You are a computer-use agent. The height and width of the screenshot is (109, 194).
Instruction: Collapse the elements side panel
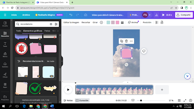[62, 61]
